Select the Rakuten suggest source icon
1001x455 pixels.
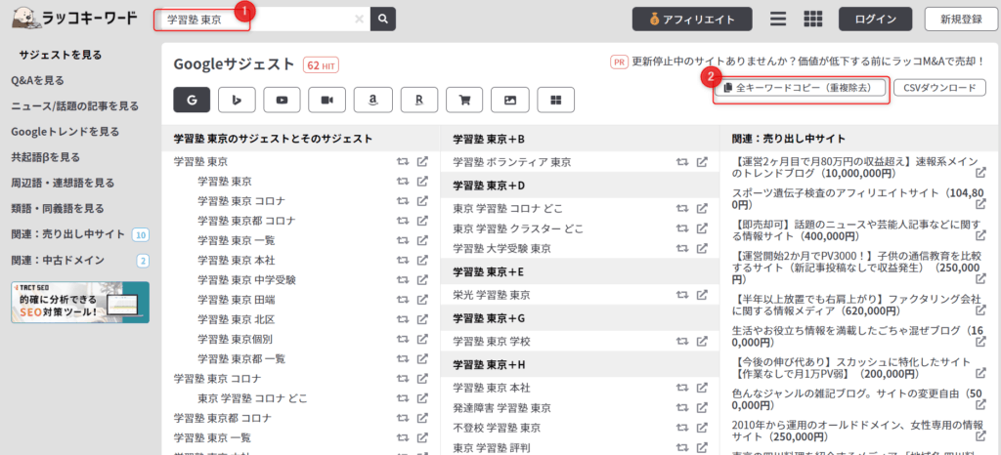418,100
